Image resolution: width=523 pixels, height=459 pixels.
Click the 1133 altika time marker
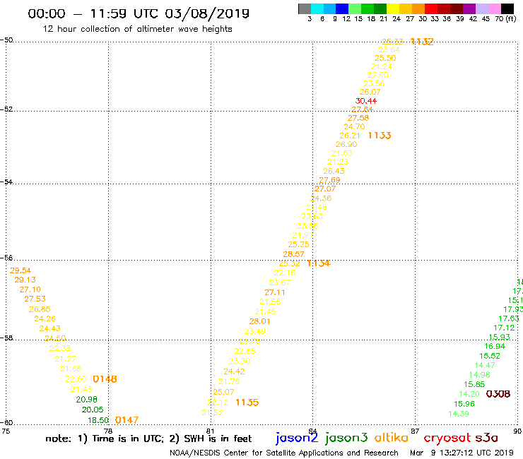380,136
